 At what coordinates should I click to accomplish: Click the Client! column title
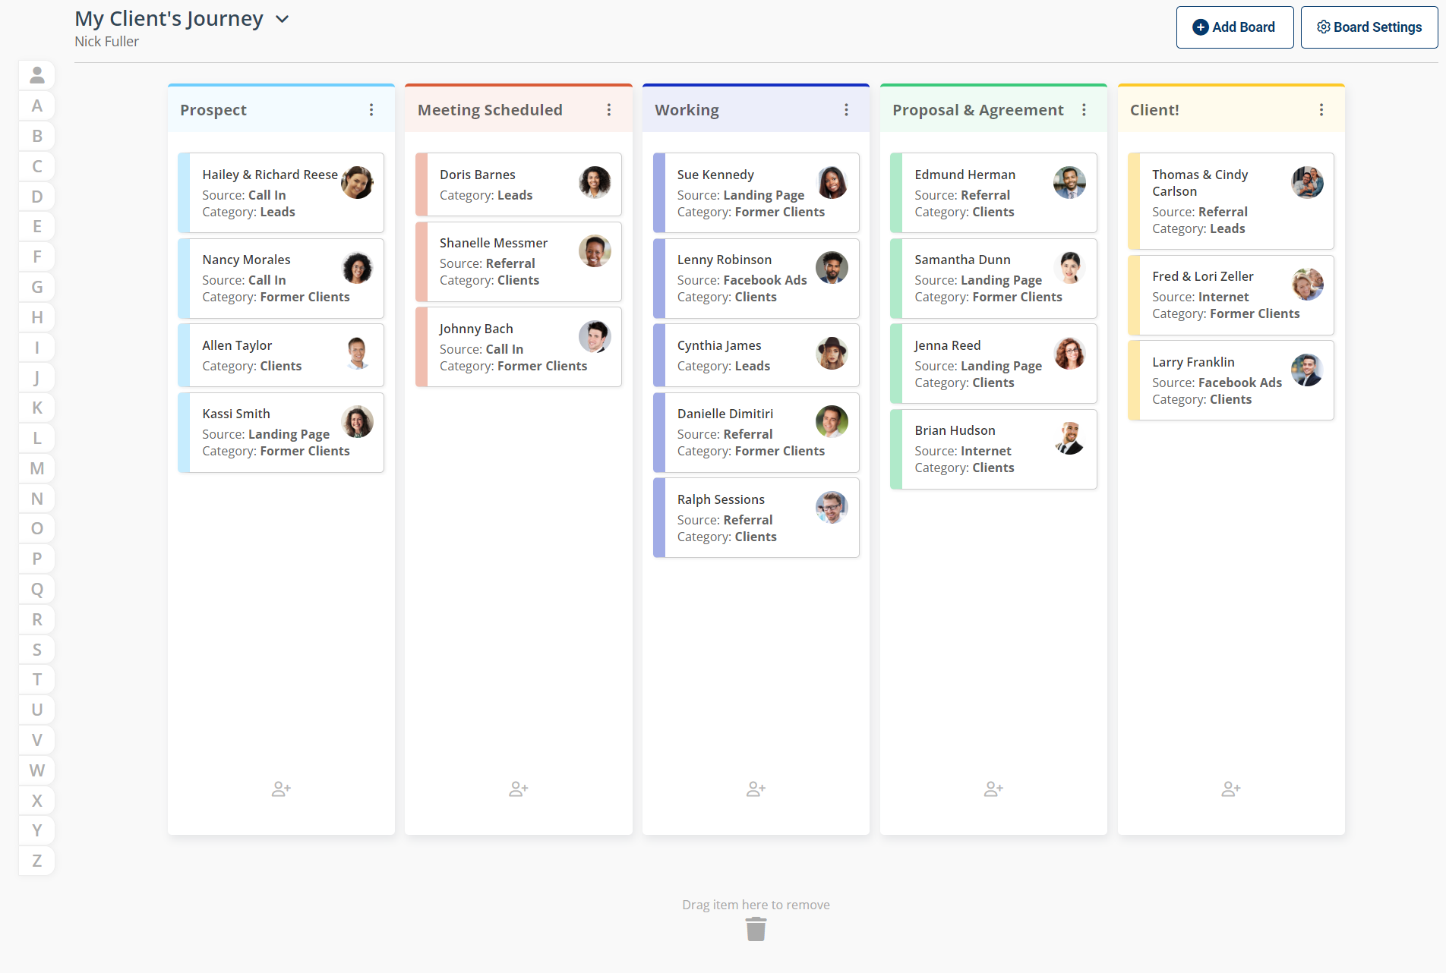point(1154,110)
